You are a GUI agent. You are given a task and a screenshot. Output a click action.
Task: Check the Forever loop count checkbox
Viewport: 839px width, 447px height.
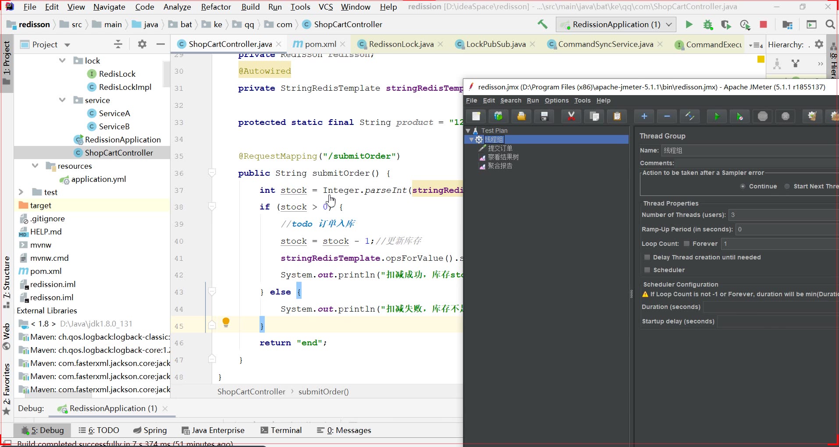tap(686, 244)
